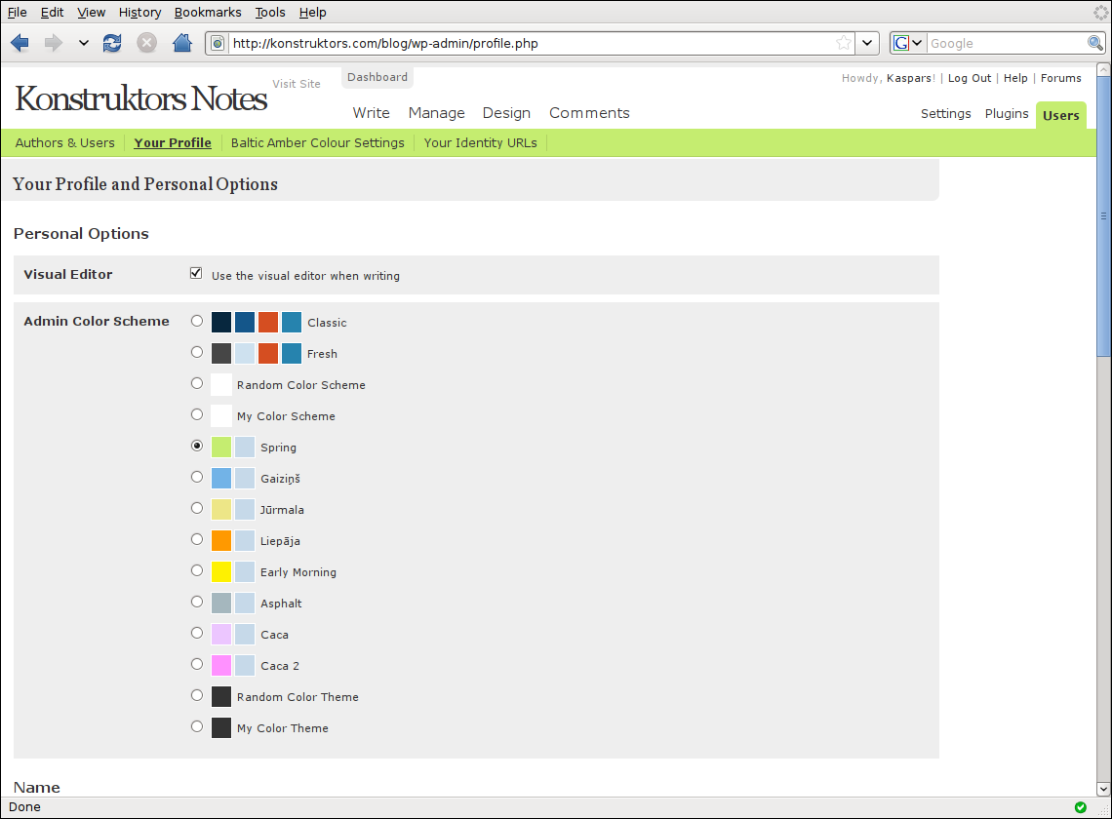Click the pink Caca 2 color swatch
Screen dimensions: 1112x819
[221, 665]
